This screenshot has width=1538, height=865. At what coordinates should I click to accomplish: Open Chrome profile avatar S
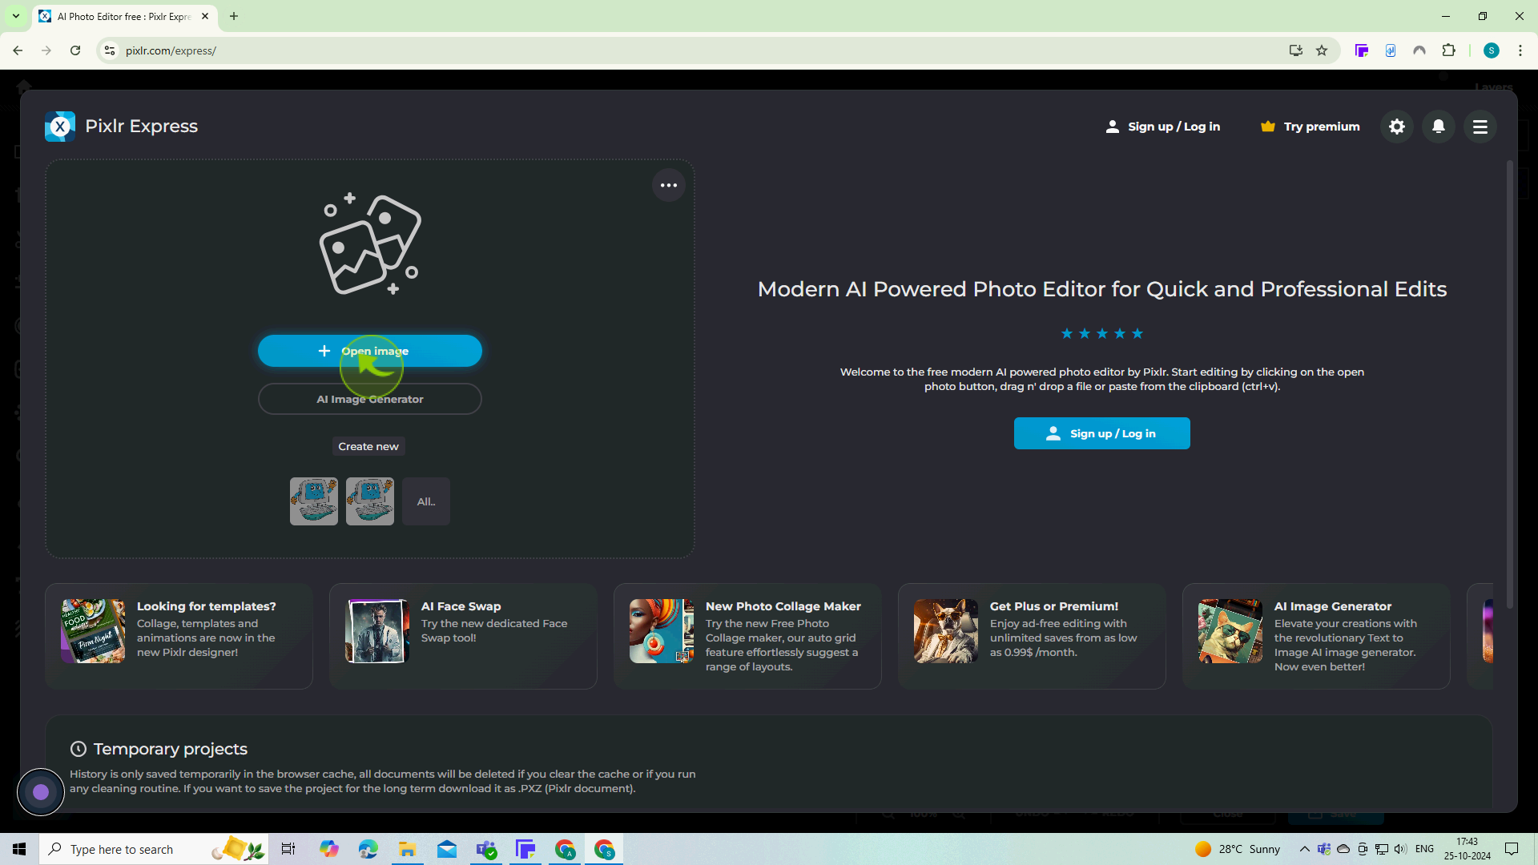click(1492, 50)
